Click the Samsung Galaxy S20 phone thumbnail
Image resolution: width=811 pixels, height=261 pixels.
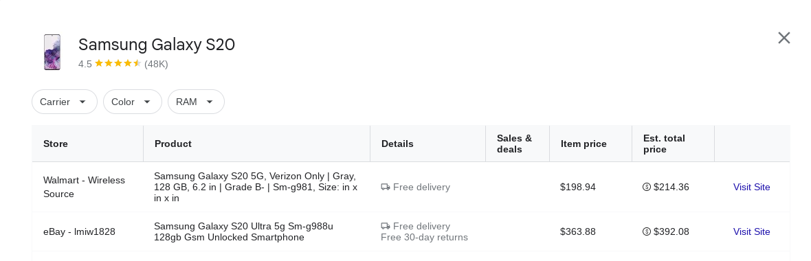point(52,52)
